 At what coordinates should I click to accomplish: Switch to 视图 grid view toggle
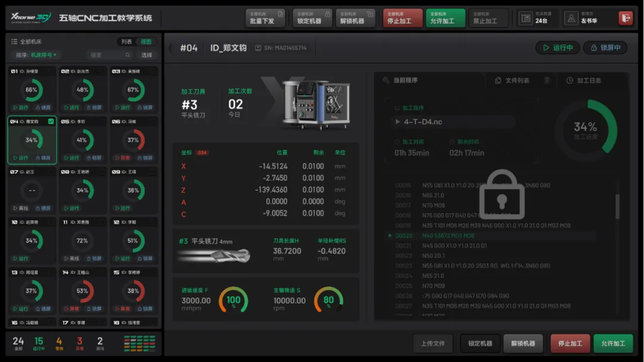click(x=146, y=42)
